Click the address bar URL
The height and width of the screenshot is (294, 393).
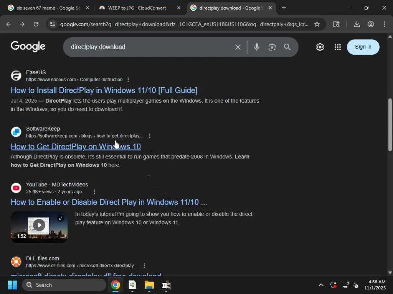point(184,24)
